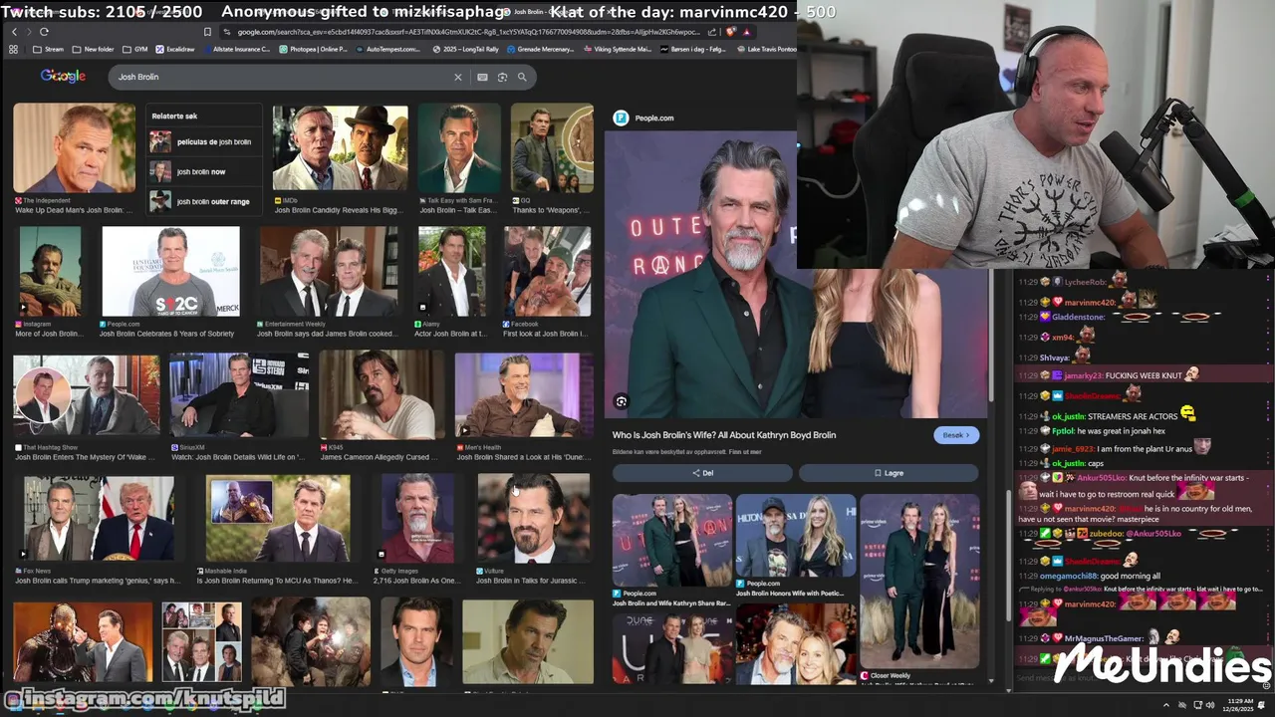Open K945 James Cameron Allegedly Cursed image
Viewport: 1275px width, 717px height.
(x=382, y=395)
